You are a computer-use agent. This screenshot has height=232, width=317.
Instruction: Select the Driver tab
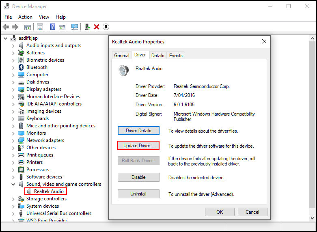pyautogui.click(x=140, y=55)
